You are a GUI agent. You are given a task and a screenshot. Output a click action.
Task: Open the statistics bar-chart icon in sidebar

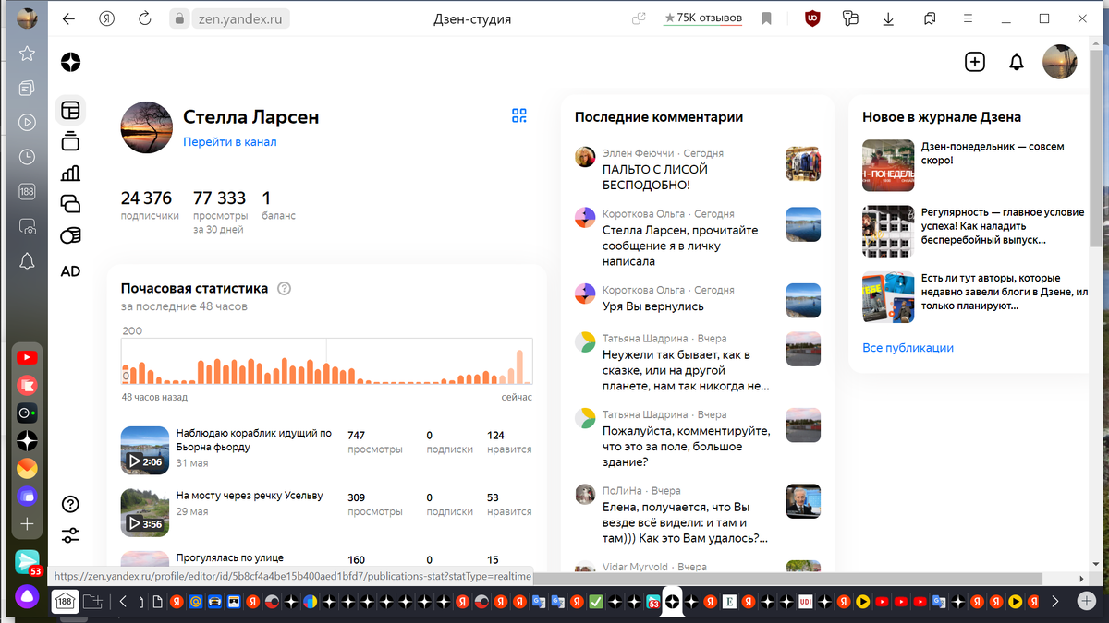coord(70,173)
